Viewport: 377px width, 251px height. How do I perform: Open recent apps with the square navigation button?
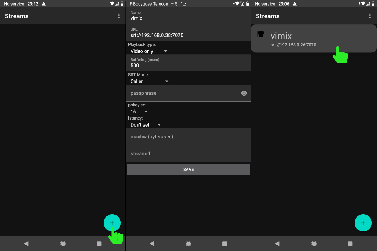[99, 243]
